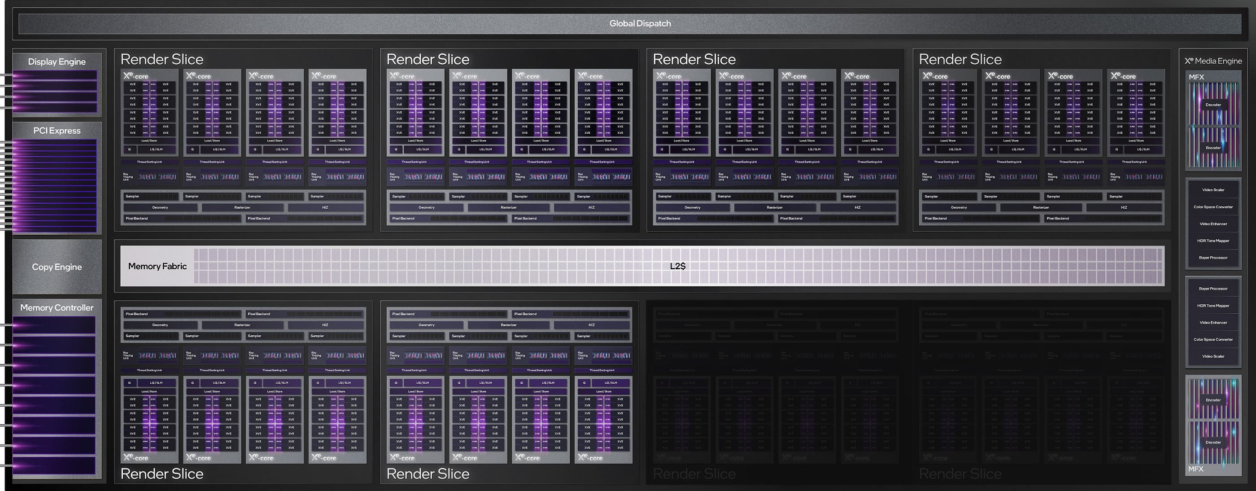Click the Memory Controller block
This screenshot has width=1256, height=491.
click(x=57, y=308)
